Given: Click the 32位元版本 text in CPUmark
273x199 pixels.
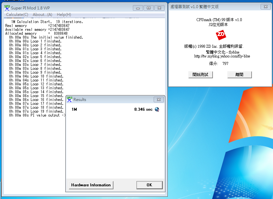Looking at the screenshot, I should pos(218,25).
